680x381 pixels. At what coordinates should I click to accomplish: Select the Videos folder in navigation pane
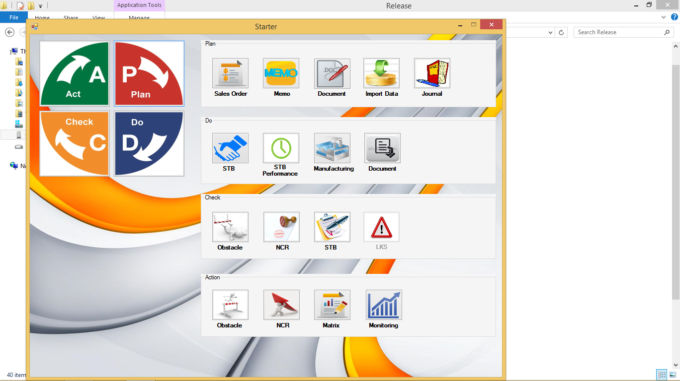click(19, 114)
